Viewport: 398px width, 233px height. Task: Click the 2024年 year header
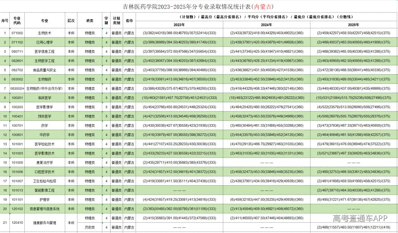[x=266, y=25]
